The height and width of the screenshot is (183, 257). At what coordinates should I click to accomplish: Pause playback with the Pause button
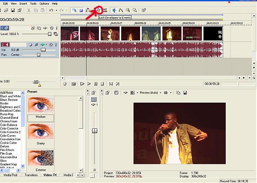coord(96,84)
